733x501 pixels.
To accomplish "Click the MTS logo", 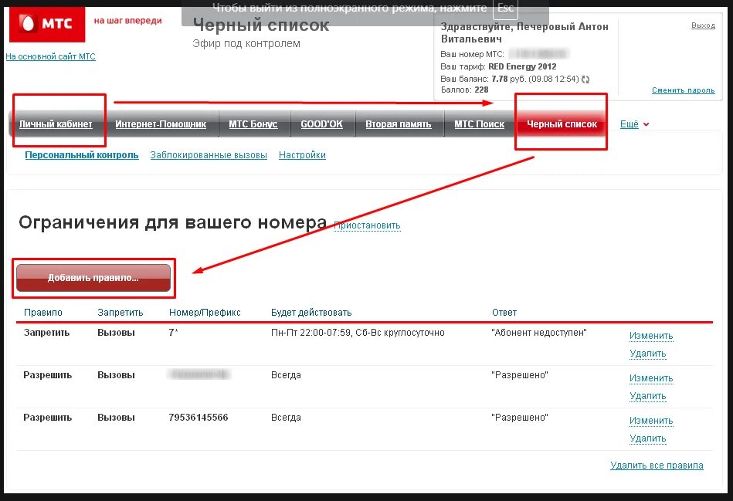I will click(47, 23).
